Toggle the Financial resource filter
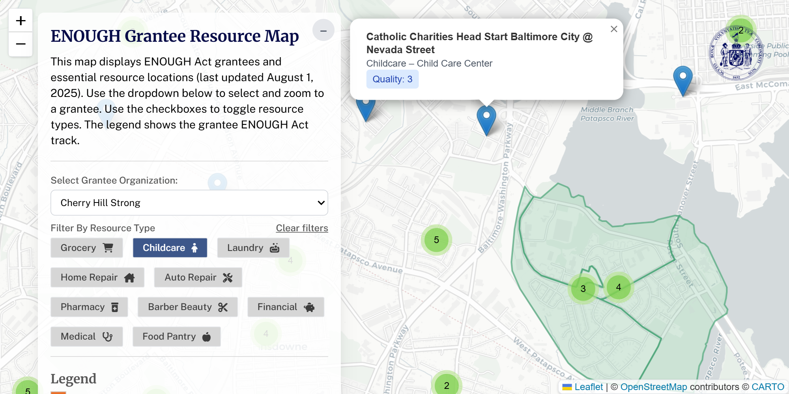Viewport: 789px width, 394px height. [286, 307]
